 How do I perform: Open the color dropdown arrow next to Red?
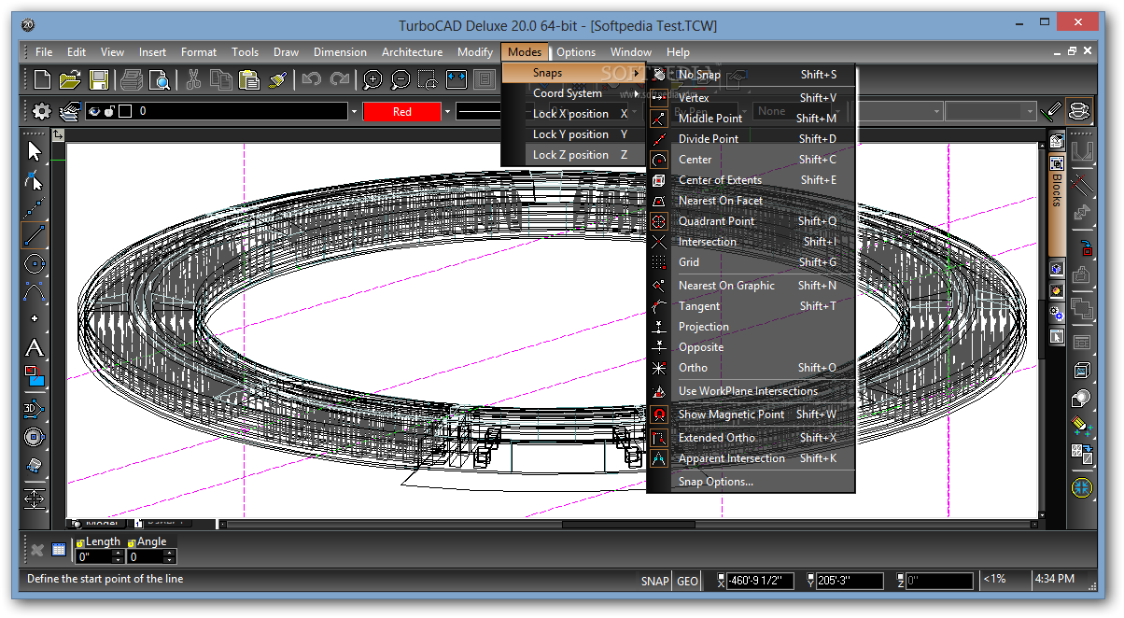447,112
